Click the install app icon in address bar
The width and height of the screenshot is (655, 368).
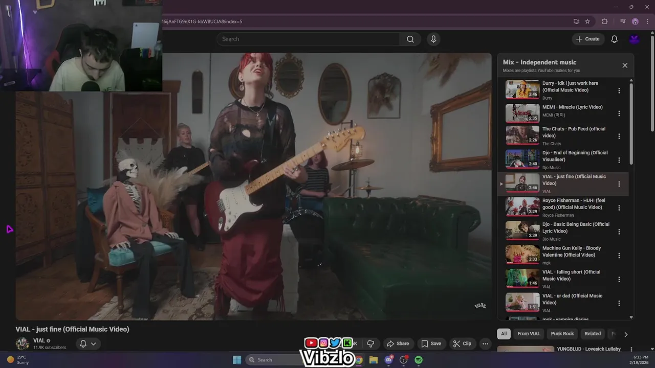576,21
